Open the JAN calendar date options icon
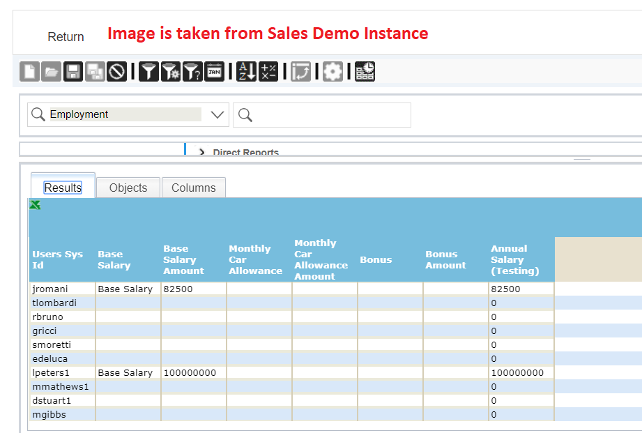The width and height of the screenshot is (642, 433). point(214,72)
